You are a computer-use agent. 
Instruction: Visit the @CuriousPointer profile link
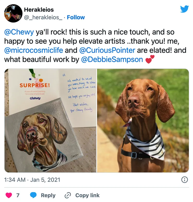coord(107,50)
